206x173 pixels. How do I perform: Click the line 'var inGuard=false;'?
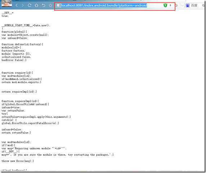click(x=15, y=38)
